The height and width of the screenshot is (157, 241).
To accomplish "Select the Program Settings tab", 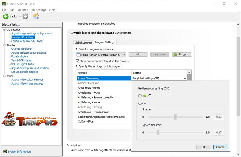I will coord(104,42).
